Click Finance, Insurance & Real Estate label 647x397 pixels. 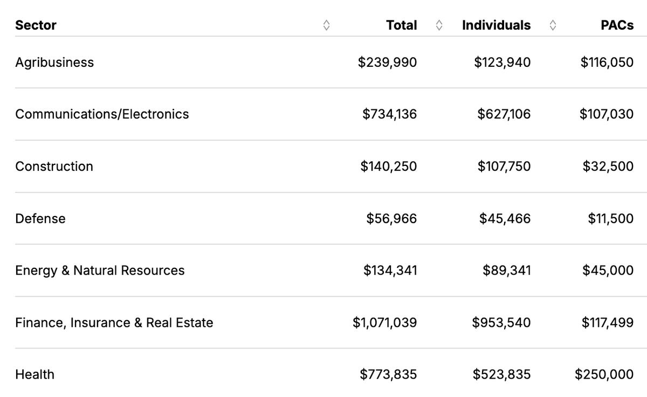114,323
